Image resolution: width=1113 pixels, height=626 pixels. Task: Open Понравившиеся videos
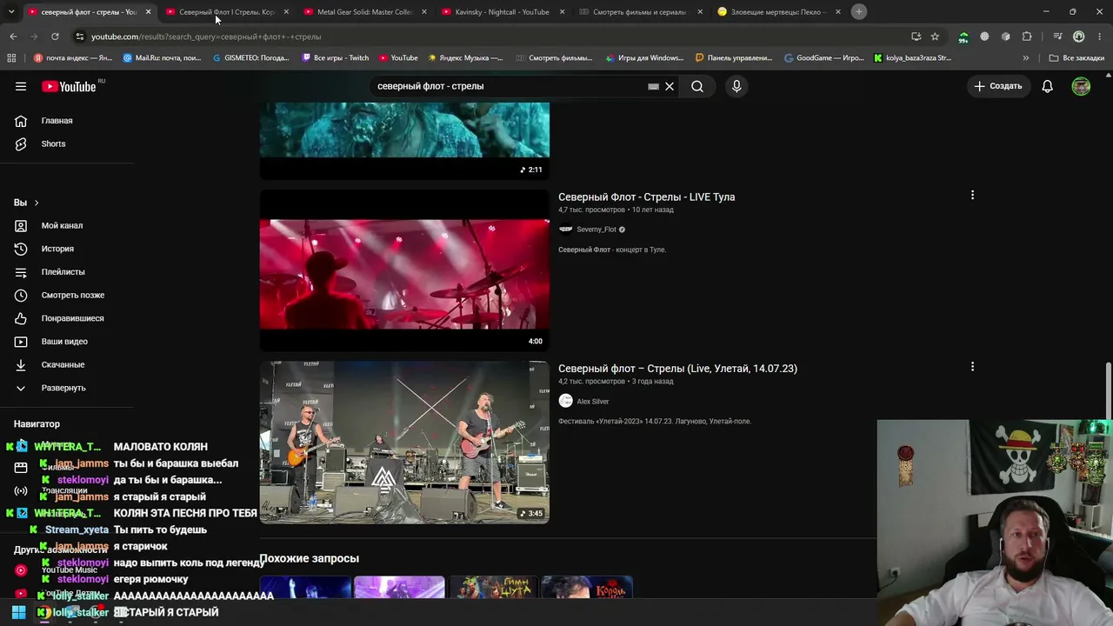[x=72, y=318]
